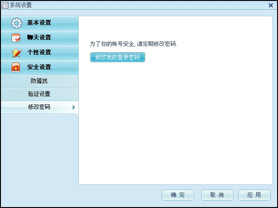Screen dimensions: 278x208
Task: Collapse the 安全设置 category
Action: 39,67
